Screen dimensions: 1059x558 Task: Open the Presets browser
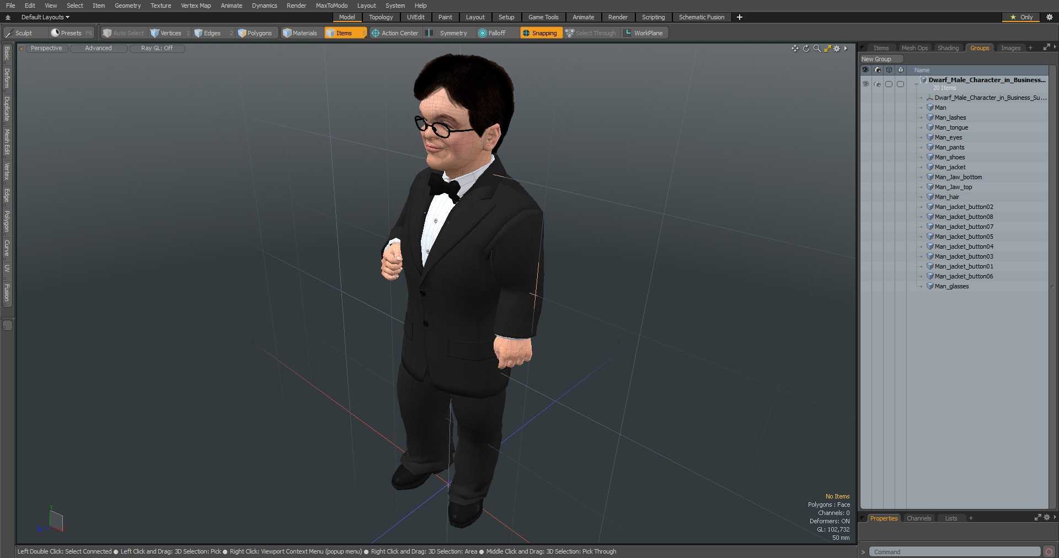[x=71, y=33]
